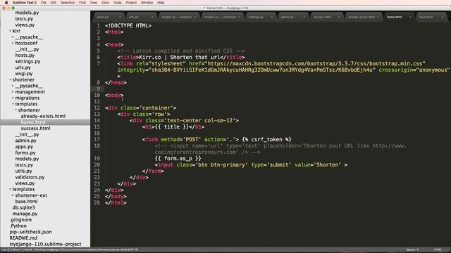451x253 pixels.
Task: Close the views.py tab
Action: point(120,17)
